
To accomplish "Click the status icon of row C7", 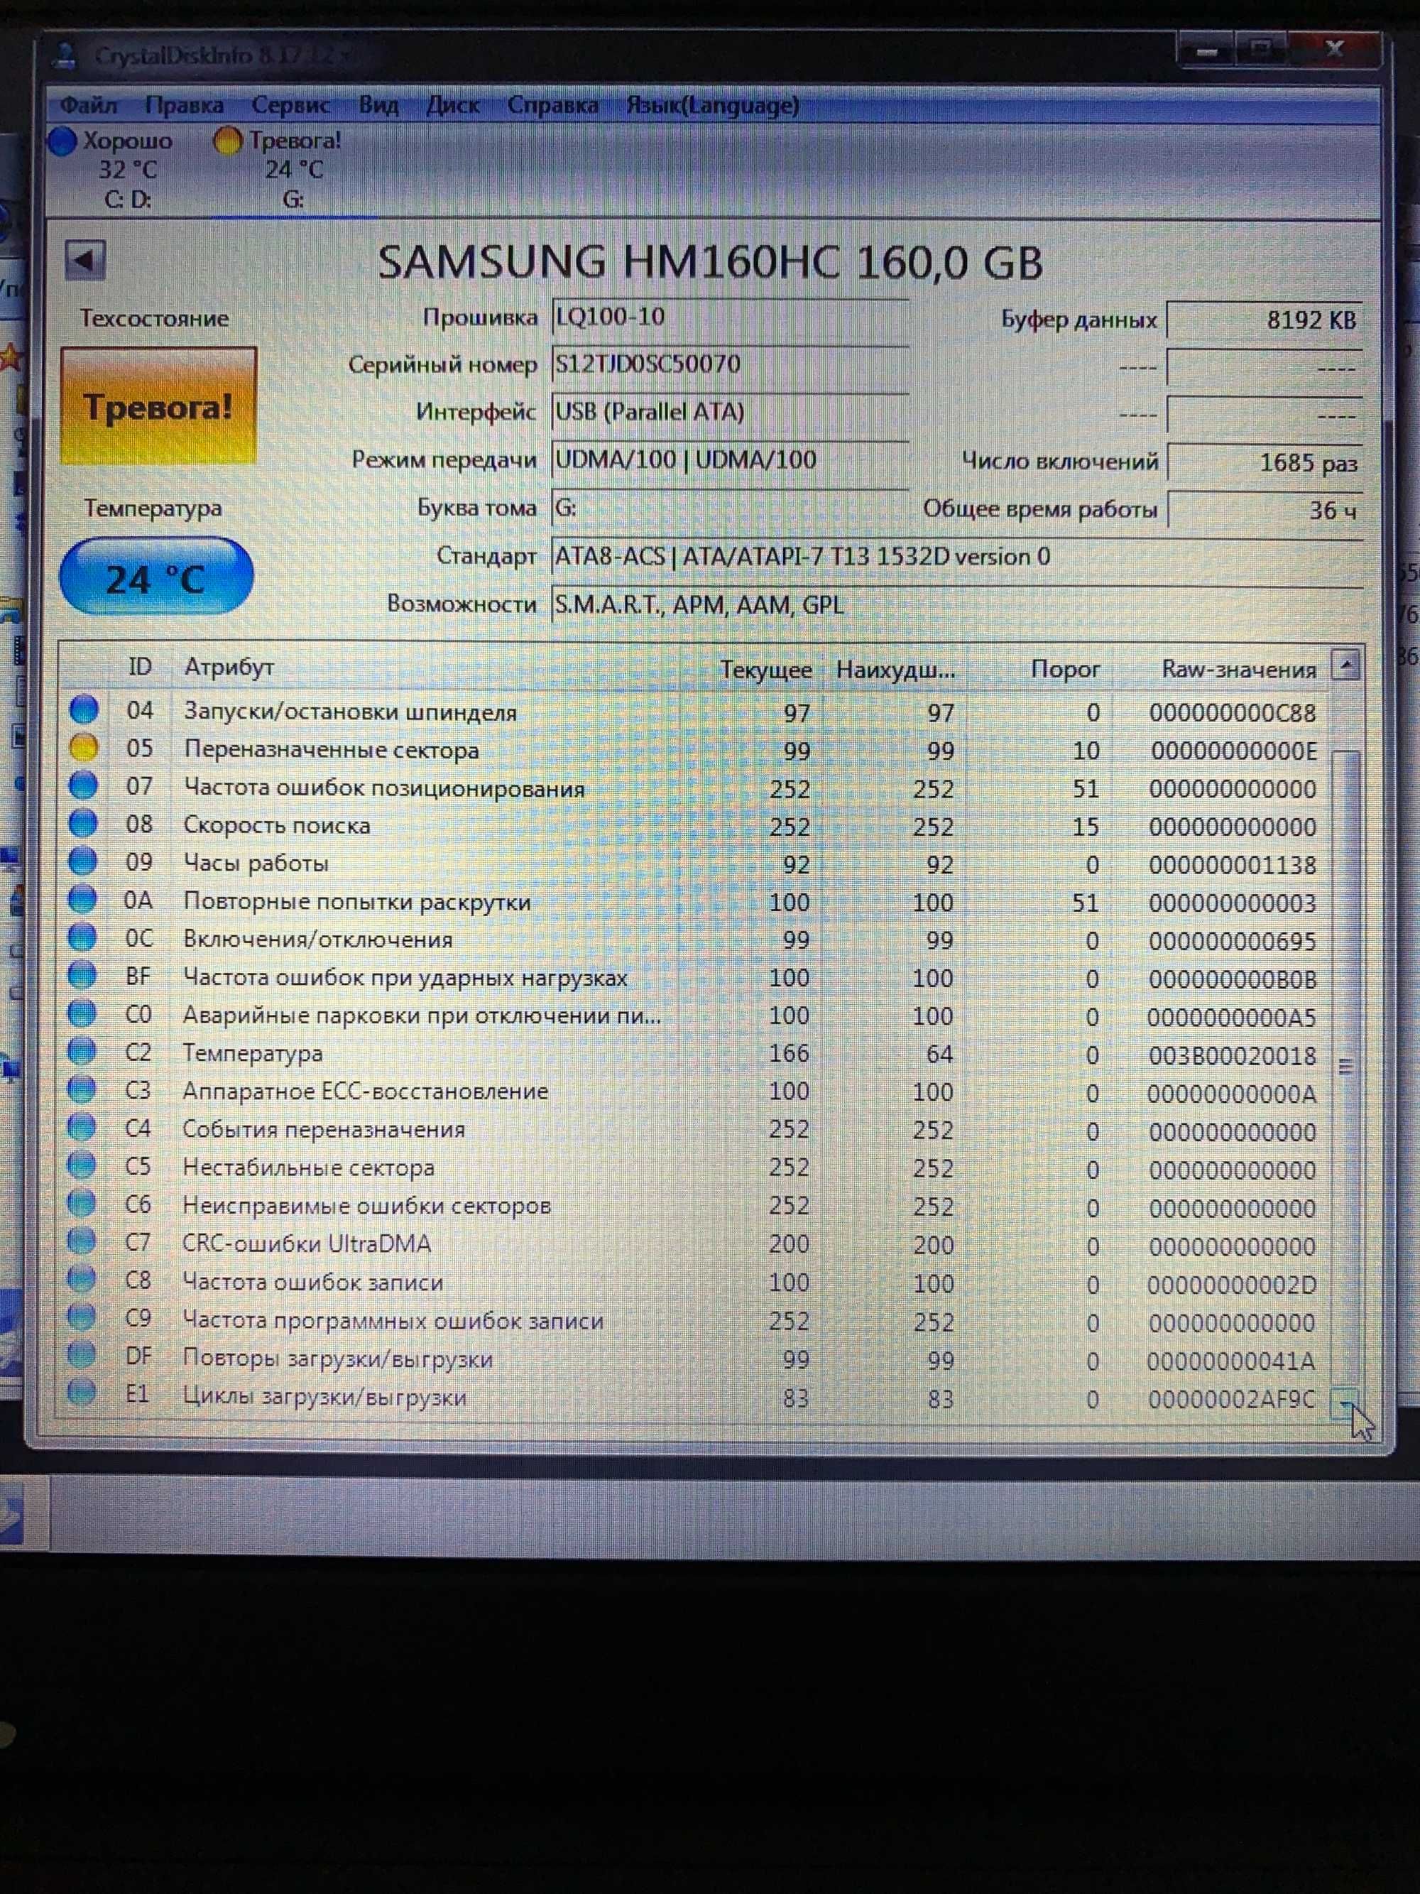I will (x=82, y=1240).
